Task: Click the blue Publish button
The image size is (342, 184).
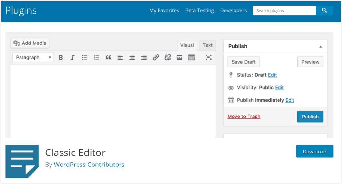Action: pos(310,117)
